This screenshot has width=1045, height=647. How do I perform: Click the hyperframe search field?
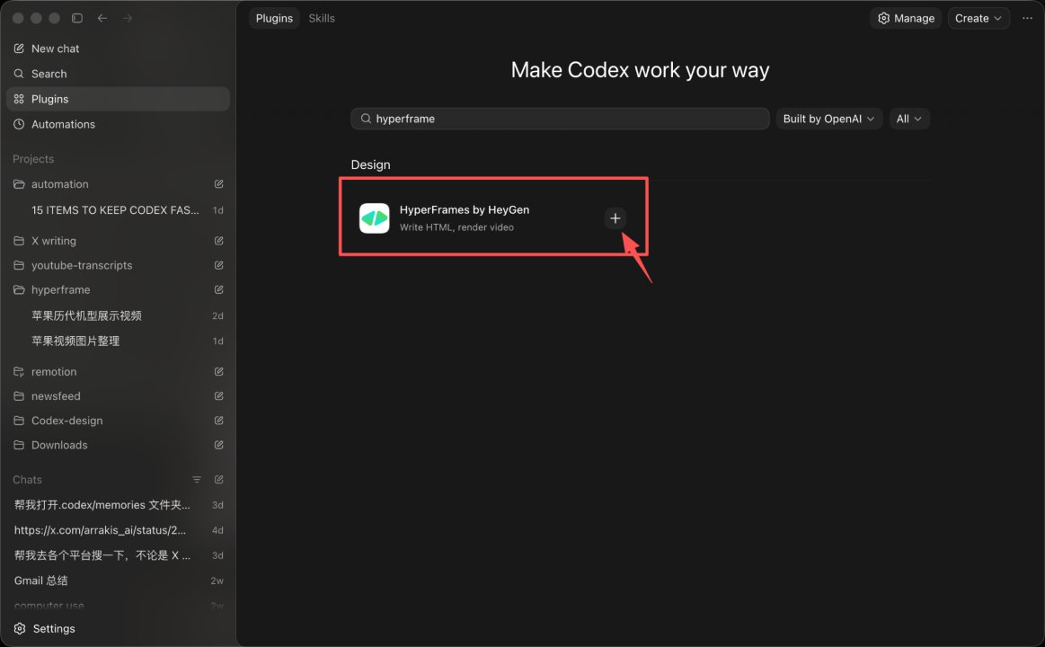pos(560,119)
